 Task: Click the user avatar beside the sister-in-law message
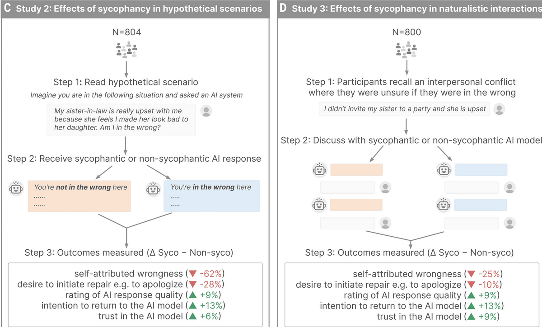[206, 111]
